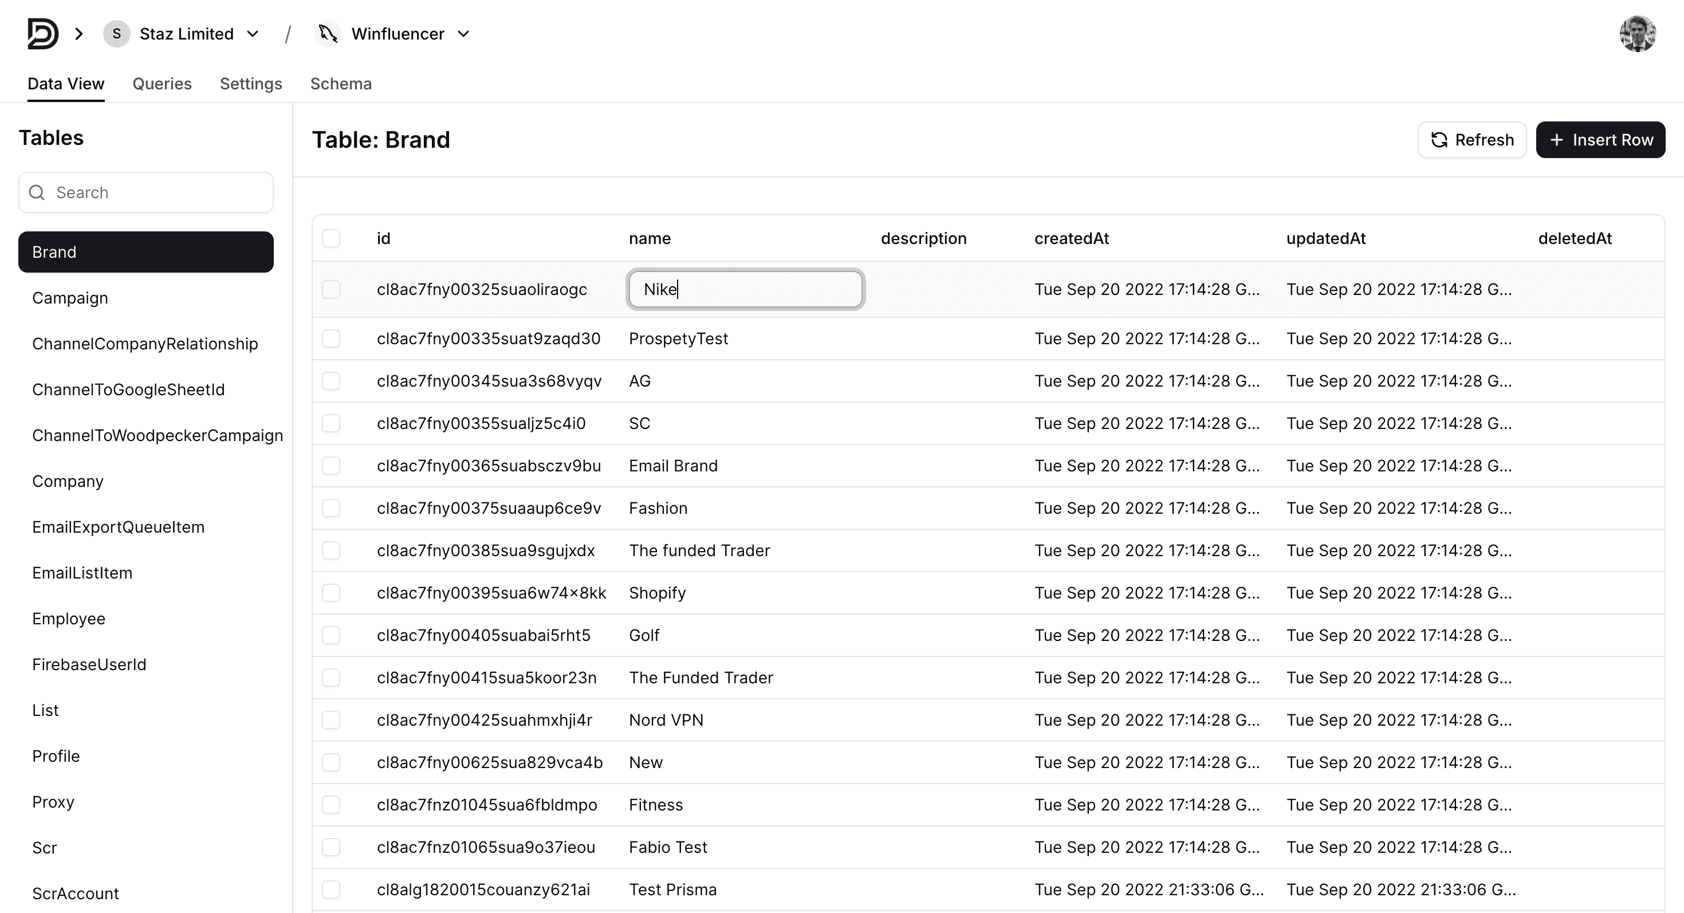The height and width of the screenshot is (913, 1684).
Task: Open the Employee table
Action: 69,618
